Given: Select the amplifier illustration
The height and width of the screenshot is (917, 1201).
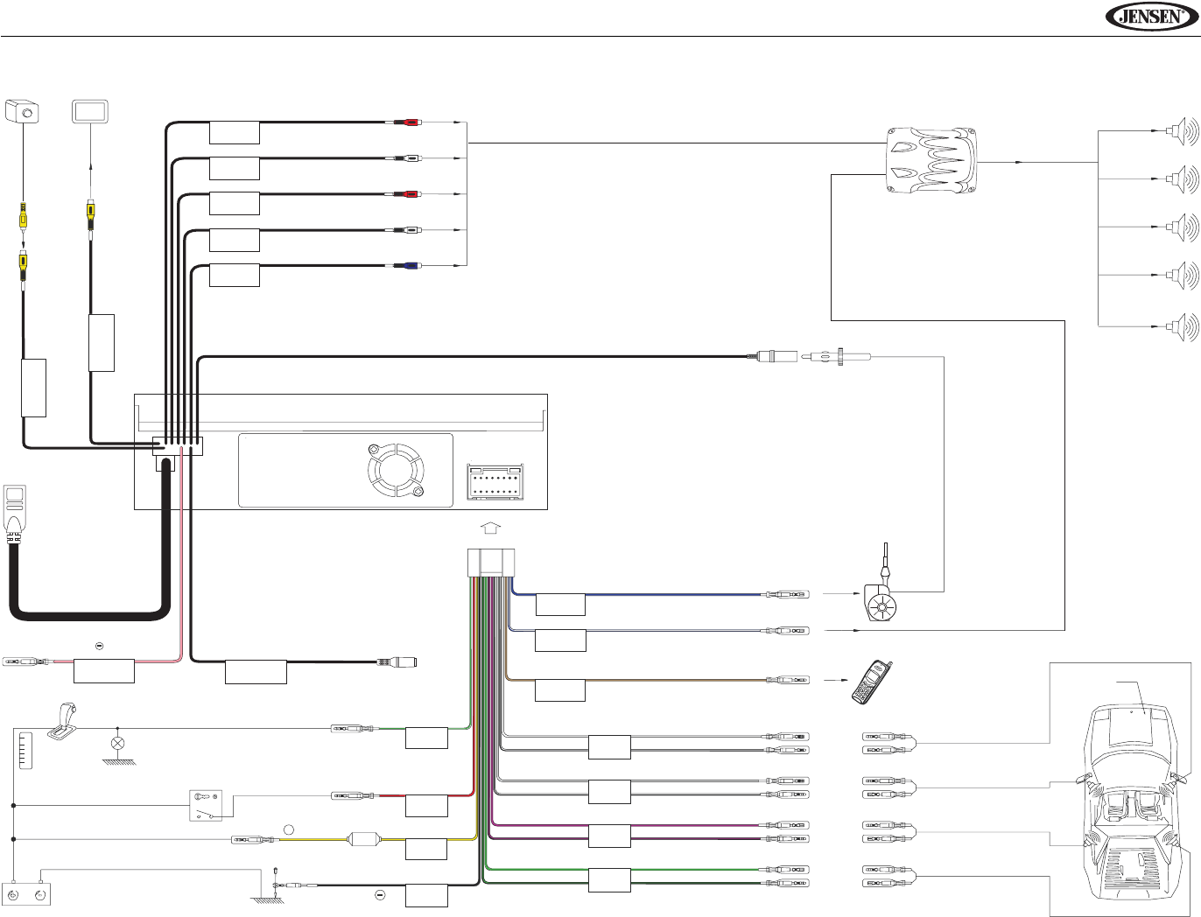Looking at the screenshot, I should [931, 160].
